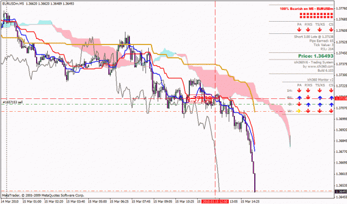Click the 'Tick Value: 3' line
Viewport: 347px width, 204px height.
pyautogui.click(x=323, y=45)
